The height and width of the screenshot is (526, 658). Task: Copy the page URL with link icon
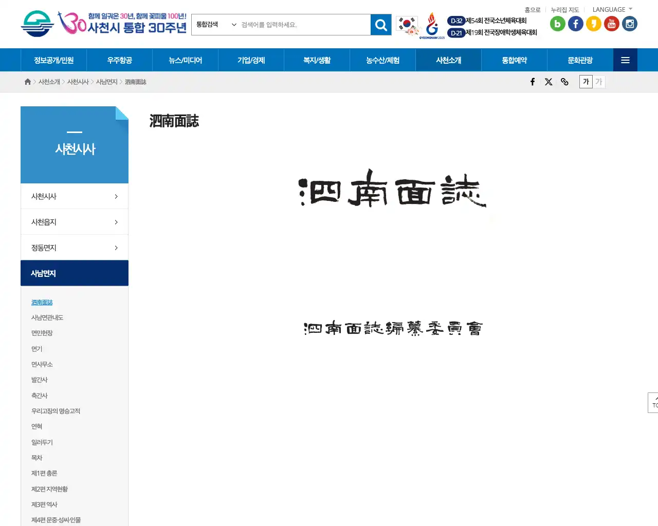564,82
